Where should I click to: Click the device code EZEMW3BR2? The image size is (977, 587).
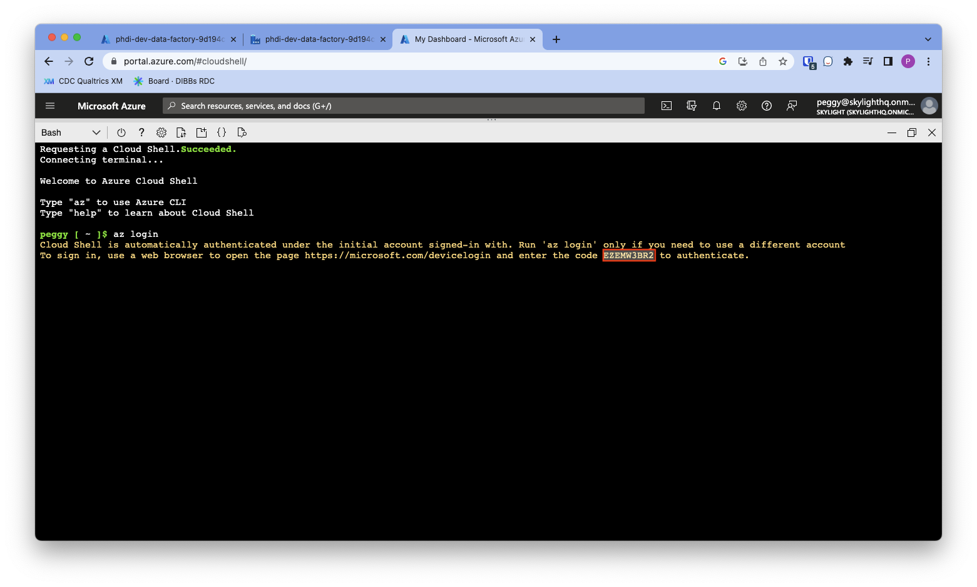pos(628,256)
